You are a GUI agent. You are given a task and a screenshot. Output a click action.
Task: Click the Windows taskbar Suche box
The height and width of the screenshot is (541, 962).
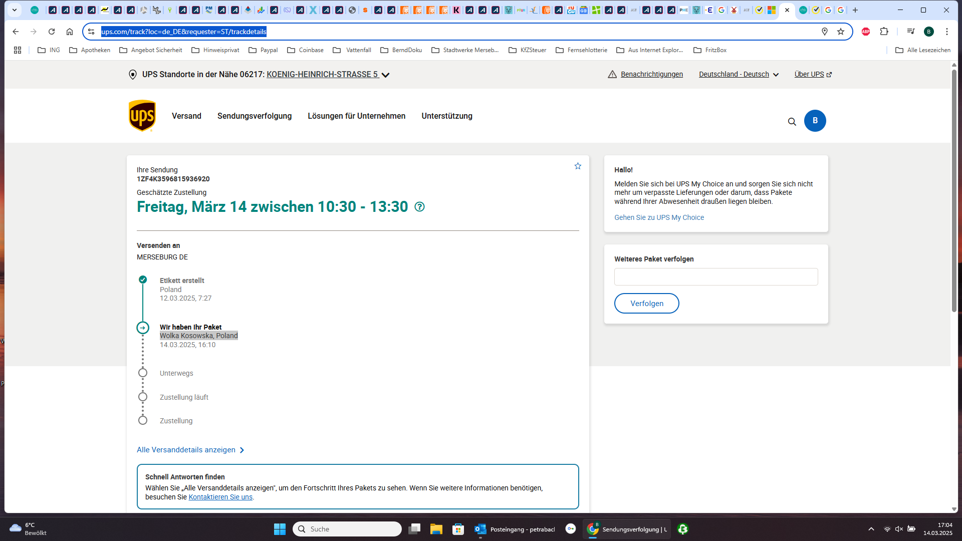(x=347, y=529)
